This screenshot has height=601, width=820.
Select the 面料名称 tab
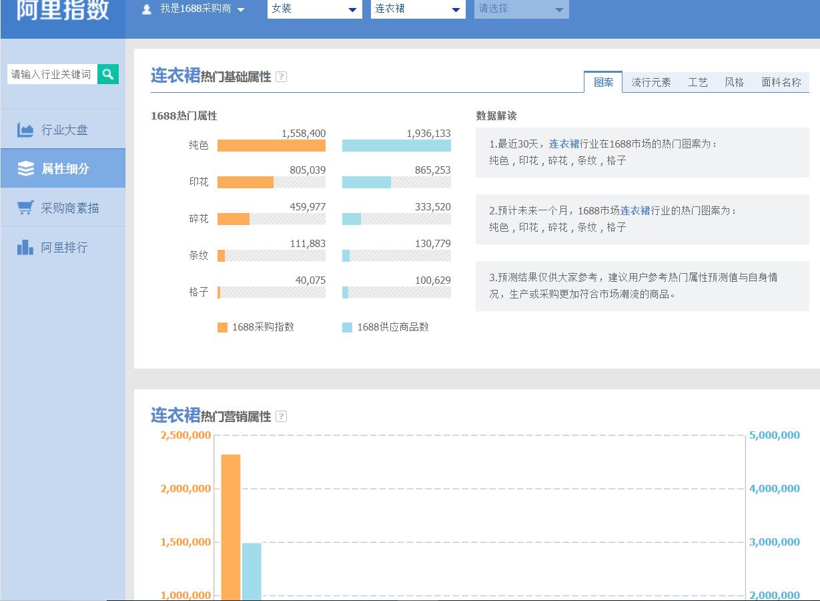pyautogui.click(x=781, y=82)
